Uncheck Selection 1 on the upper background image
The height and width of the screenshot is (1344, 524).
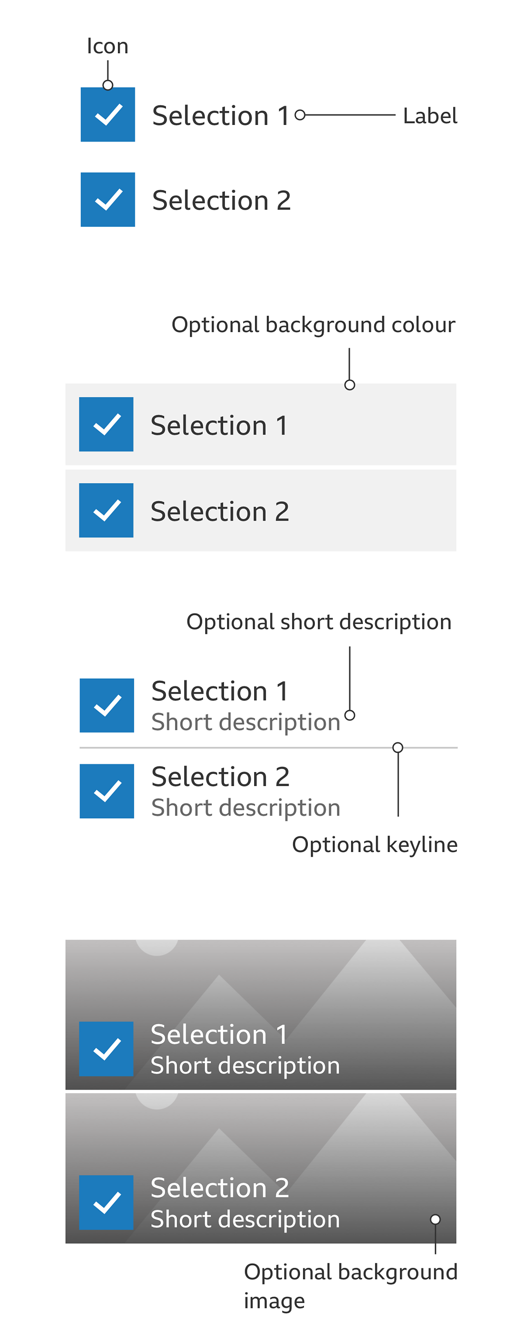pos(106,1048)
